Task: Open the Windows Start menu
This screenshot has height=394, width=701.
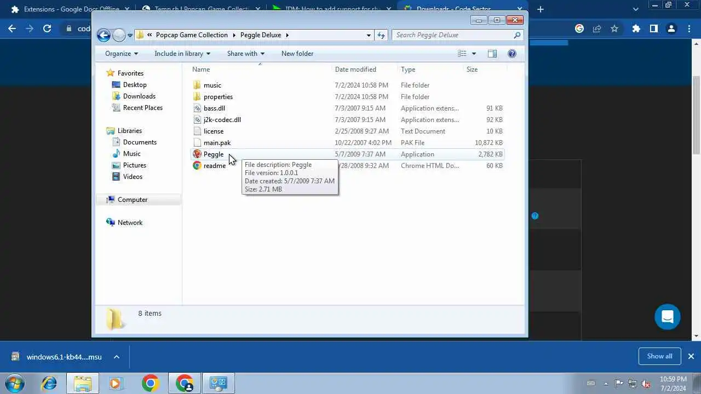Action: coord(15,383)
